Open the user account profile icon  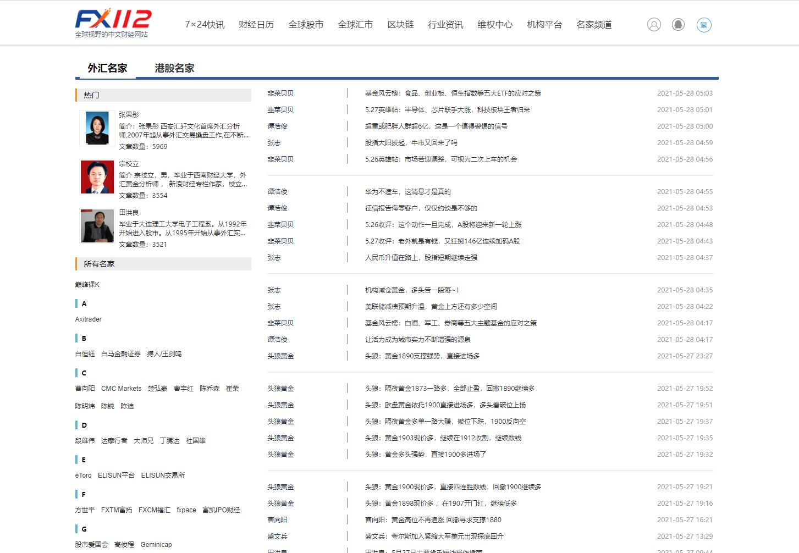654,25
